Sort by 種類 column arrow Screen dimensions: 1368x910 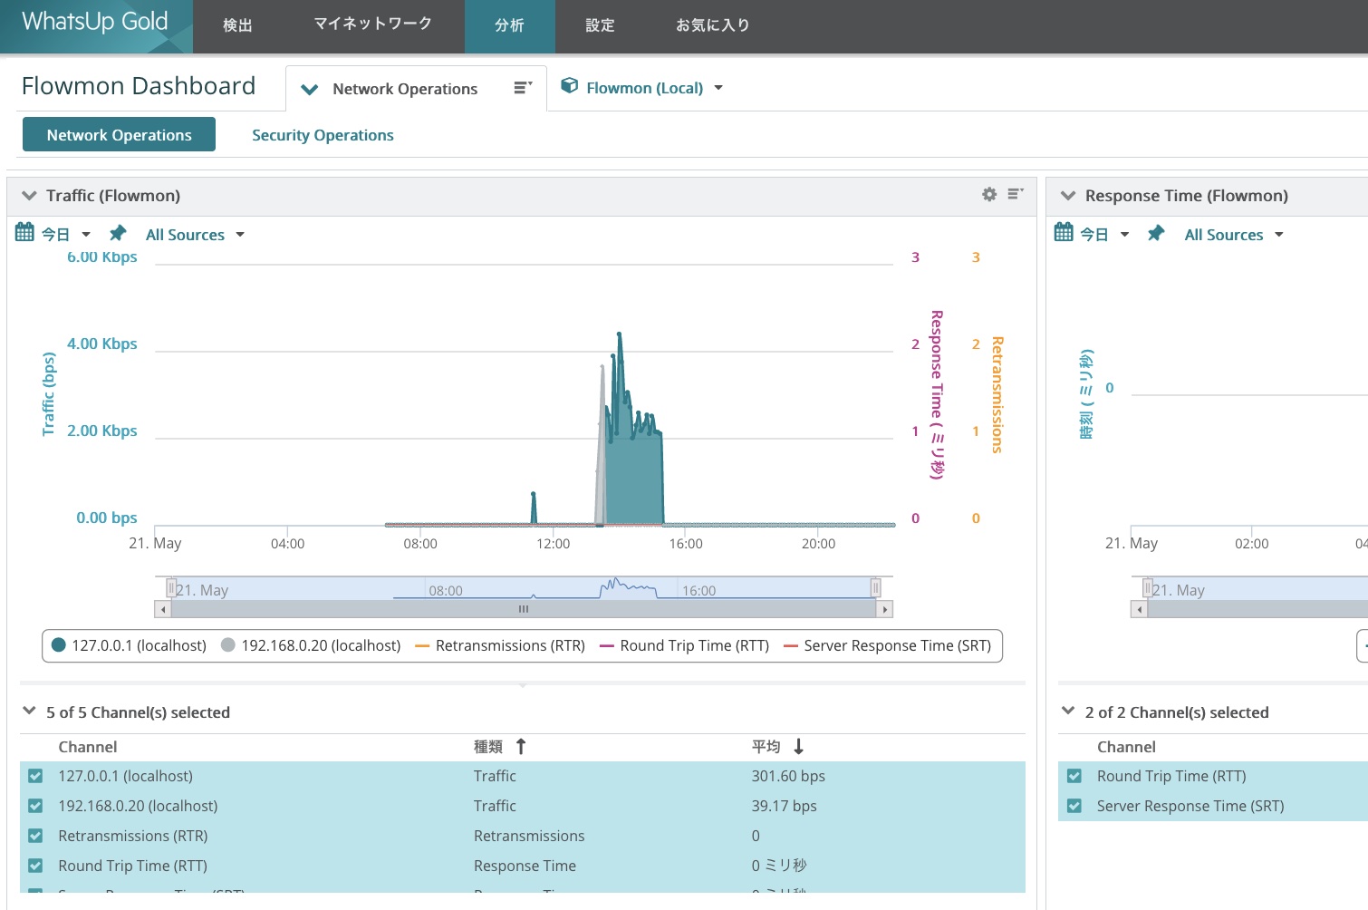521,747
